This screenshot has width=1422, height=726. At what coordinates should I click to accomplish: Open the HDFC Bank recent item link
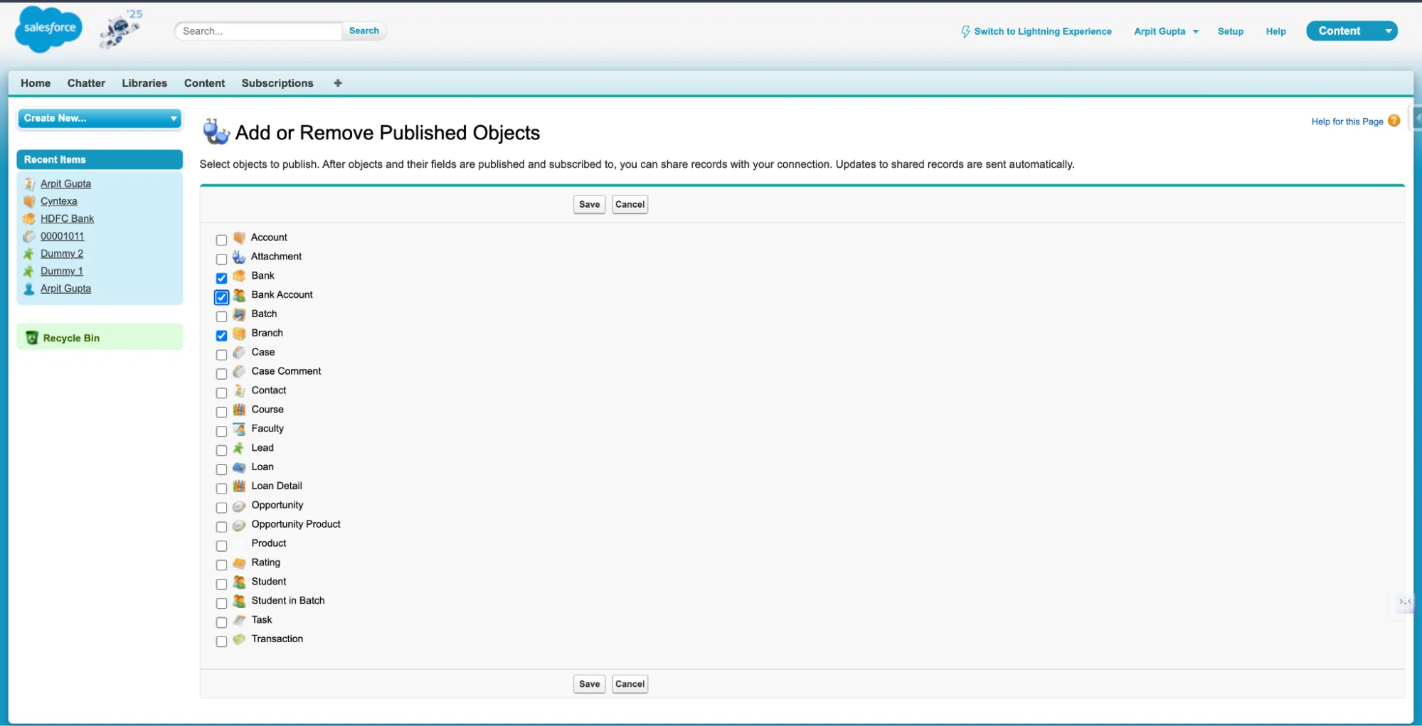tap(67, 218)
